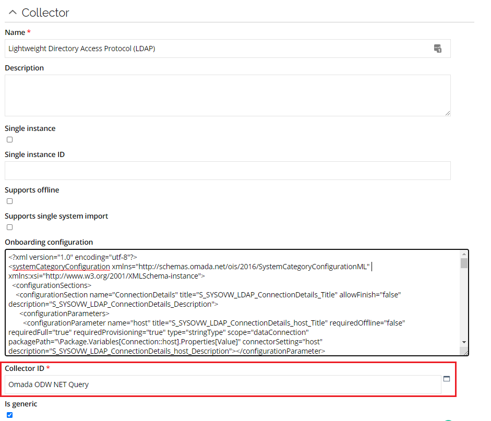Uncheck the Is generic checkbox
This screenshot has width=491, height=421.
coord(10,415)
